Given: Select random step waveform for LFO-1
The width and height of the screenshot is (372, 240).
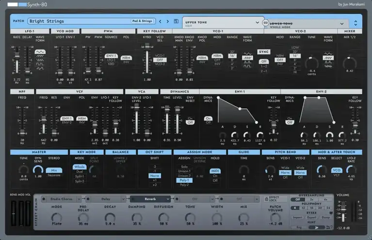Looking at the screenshot, I should click(40, 69).
